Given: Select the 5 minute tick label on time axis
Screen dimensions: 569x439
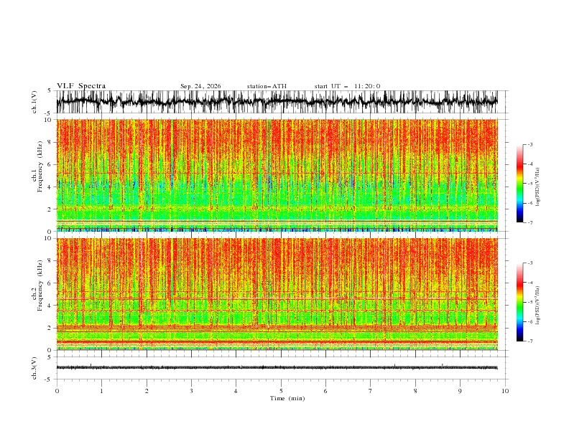Looking at the screenshot, I should tap(281, 391).
